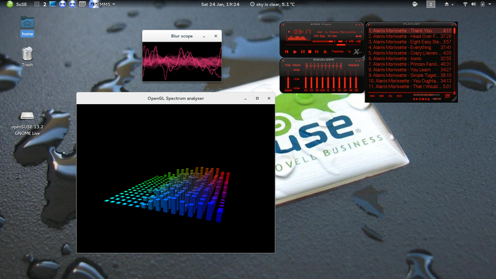
Task: Select track 6 Ironic in playlist
Action: (x=410, y=58)
